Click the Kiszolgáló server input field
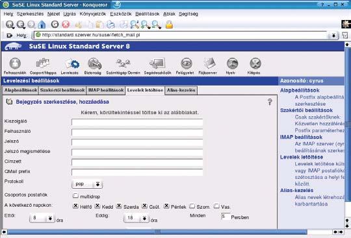Image resolution: width=351 pixels, height=238 pixels. pos(137,123)
